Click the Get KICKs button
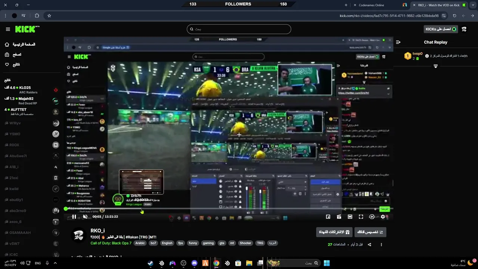Image resolution: width=478 pixels, height=269 pixels. 441,29
